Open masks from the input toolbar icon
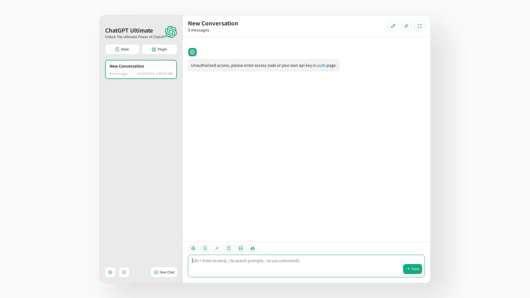This screenshot has width=530, height=298. point(229,248)
